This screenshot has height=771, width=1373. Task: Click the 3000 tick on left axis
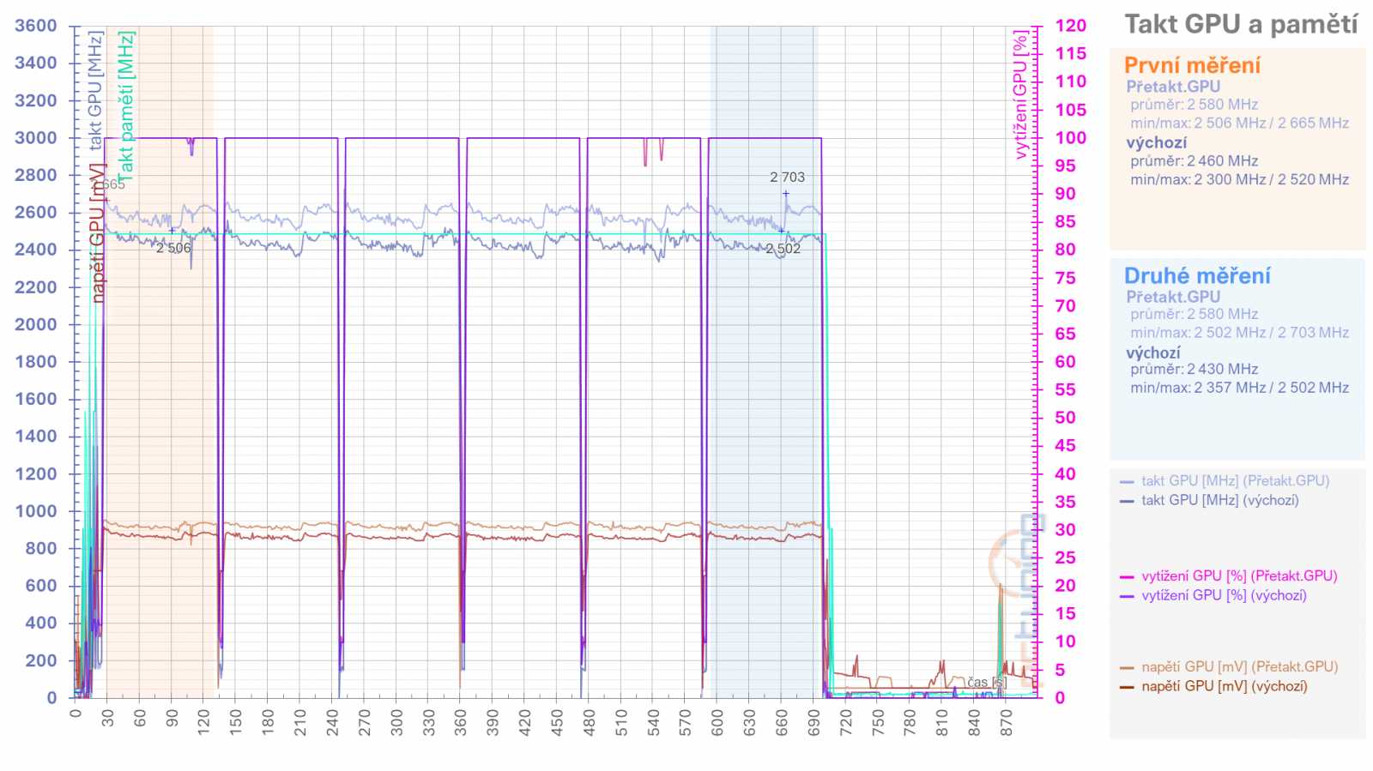36,137
